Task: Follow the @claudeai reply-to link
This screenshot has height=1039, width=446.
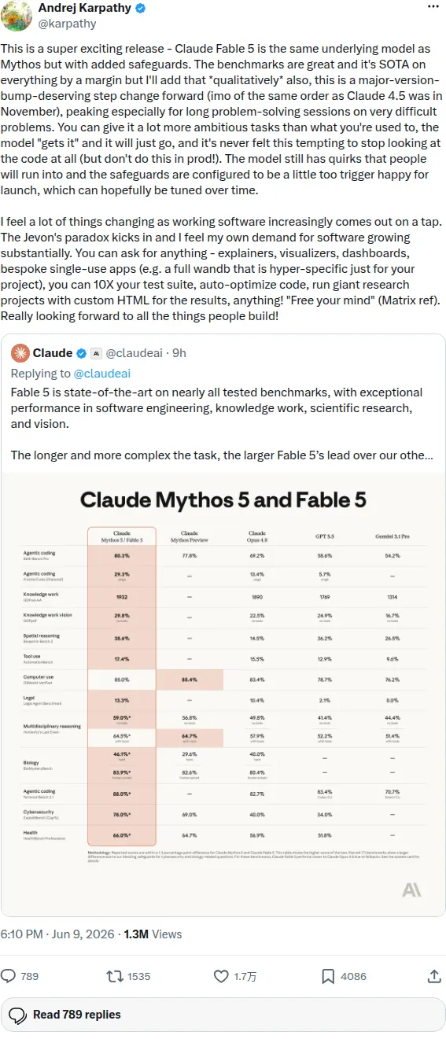Action: tap(101, 373)
